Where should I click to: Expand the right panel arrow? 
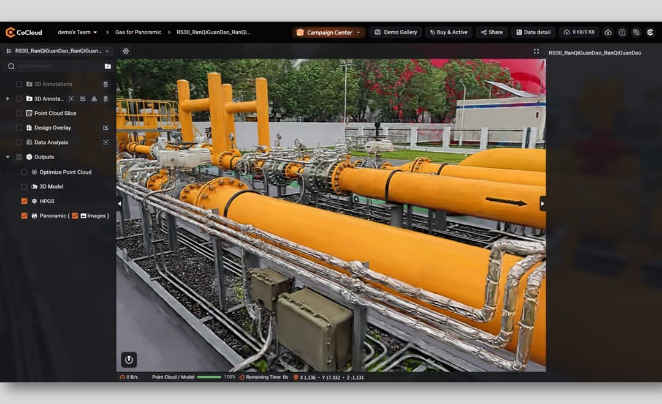[542, 204]
